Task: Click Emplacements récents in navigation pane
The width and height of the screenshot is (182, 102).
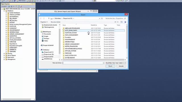Action: click(50, 25)
